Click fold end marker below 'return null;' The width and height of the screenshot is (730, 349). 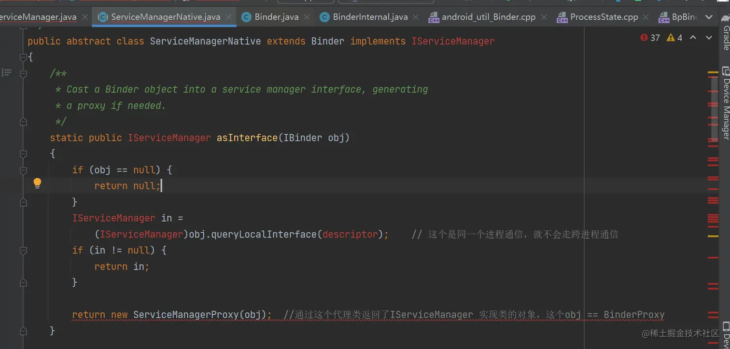coord(23,202)
